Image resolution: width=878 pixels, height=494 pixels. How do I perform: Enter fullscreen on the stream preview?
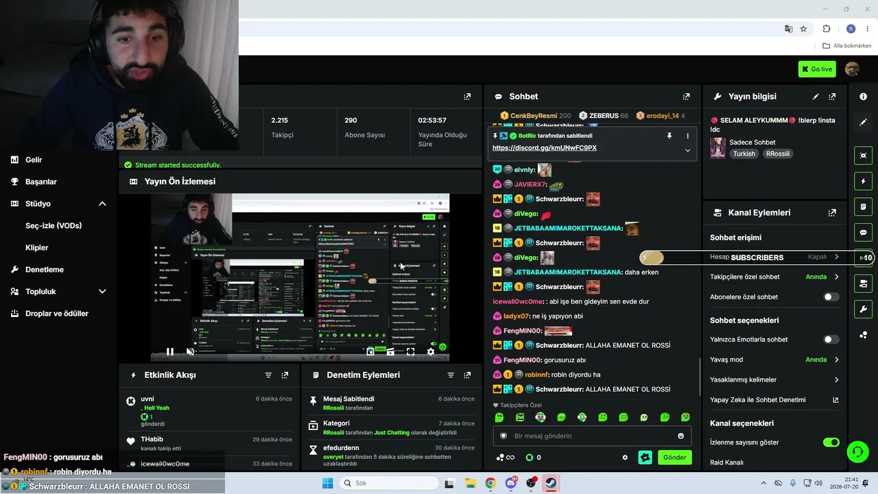pyautogui.click(x=410, y=351)
